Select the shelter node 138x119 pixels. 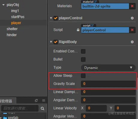click(x=12, y=29)
